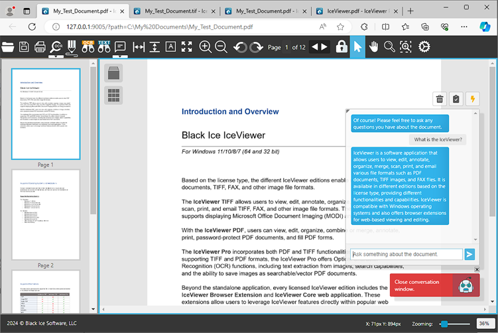
Task: Expand the annotation comment dropdown arrow
Action: [120, 57]
